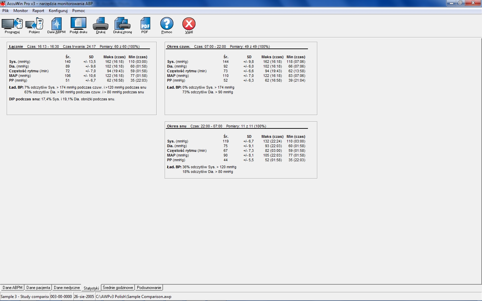This screenshot has height=301, width=482.
Task: Open the Pomoc menu
Action: (78, 10)
